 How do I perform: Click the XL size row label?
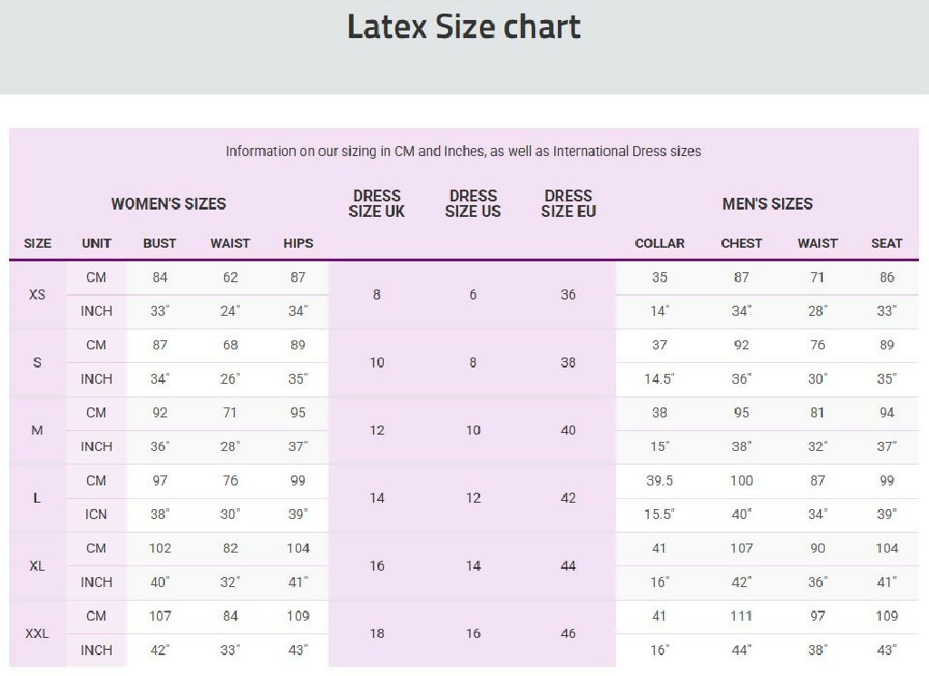37,565
